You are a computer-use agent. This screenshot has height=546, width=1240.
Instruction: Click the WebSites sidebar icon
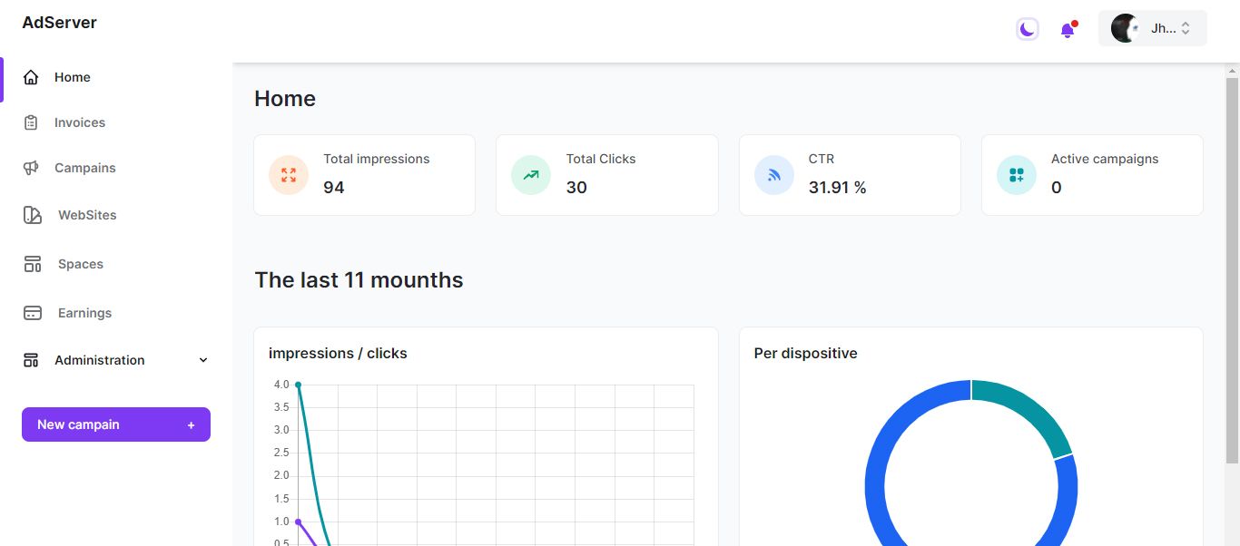tap(32, 215)
